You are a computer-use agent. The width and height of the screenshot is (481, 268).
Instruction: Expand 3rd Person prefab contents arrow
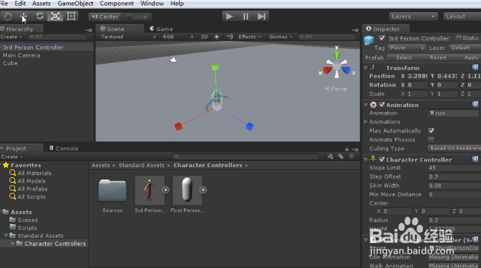point(166,190)
